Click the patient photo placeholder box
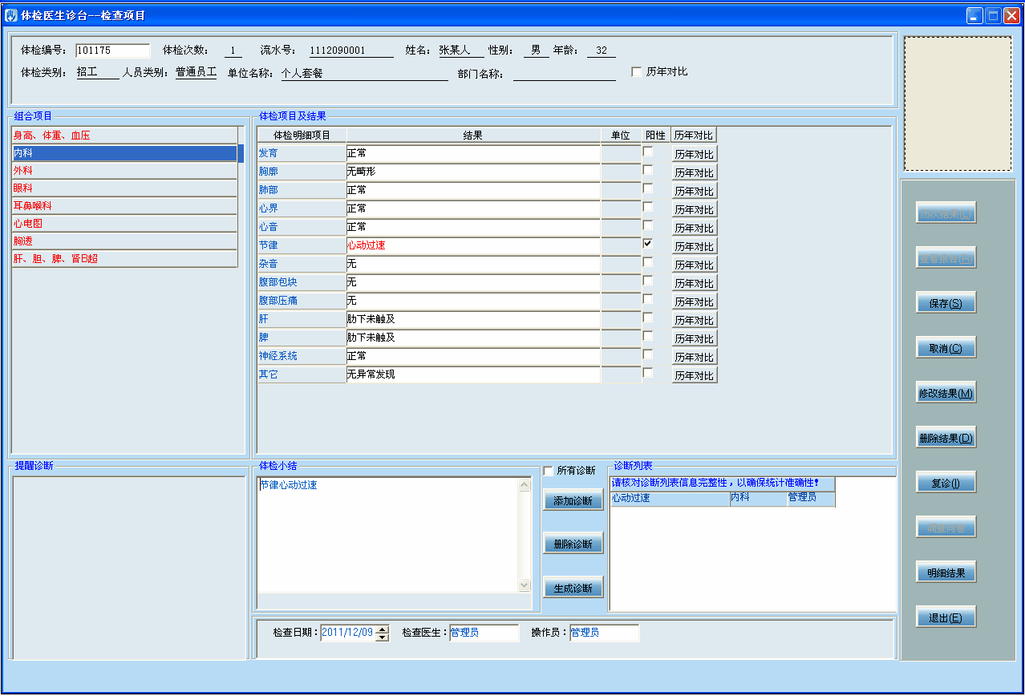Image resolution: width=1025 pixels, height=696 pixels. 957,103
